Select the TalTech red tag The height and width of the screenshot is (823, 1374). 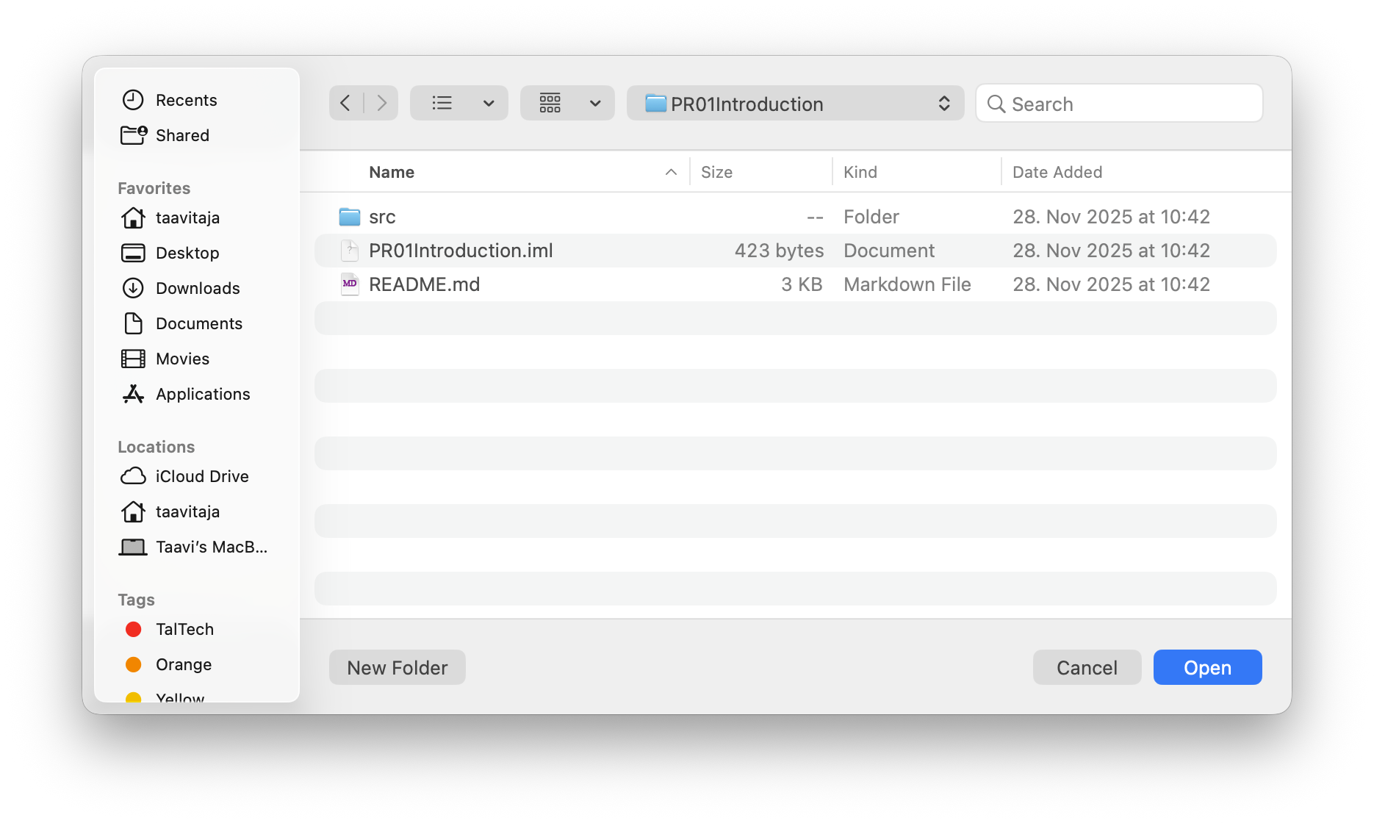click(184, 629)
